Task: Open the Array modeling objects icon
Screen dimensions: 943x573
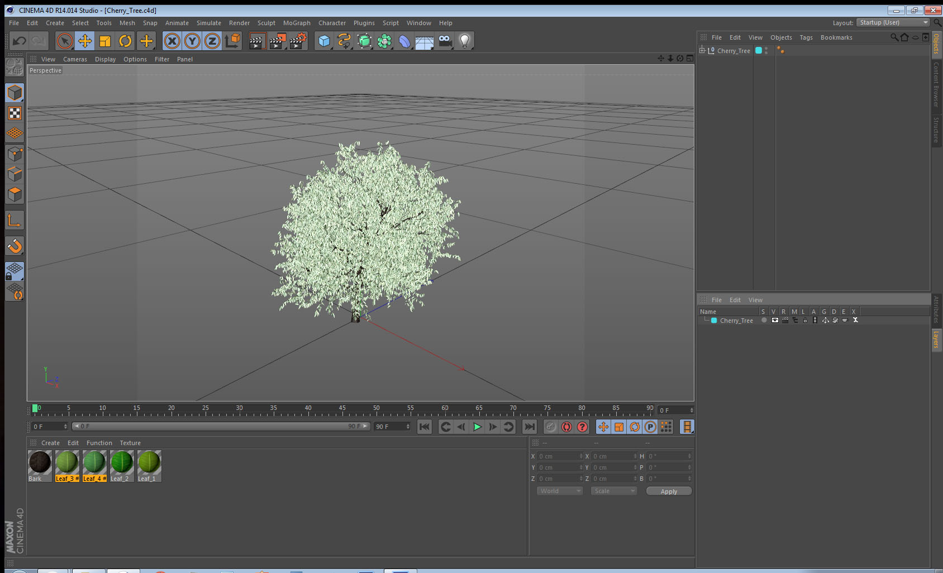Action: click(384, 41)
